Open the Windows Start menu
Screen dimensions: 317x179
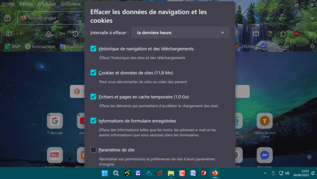click(x=105, y=173)
